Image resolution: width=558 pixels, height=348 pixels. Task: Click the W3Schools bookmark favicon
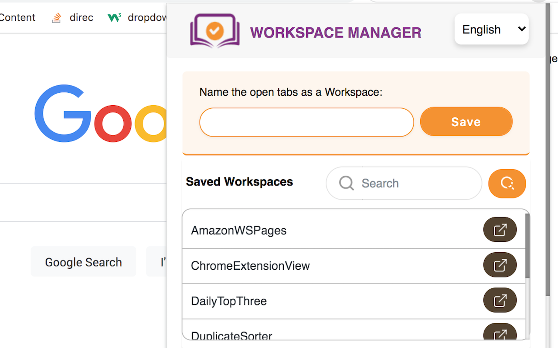(x=114, y=17)
